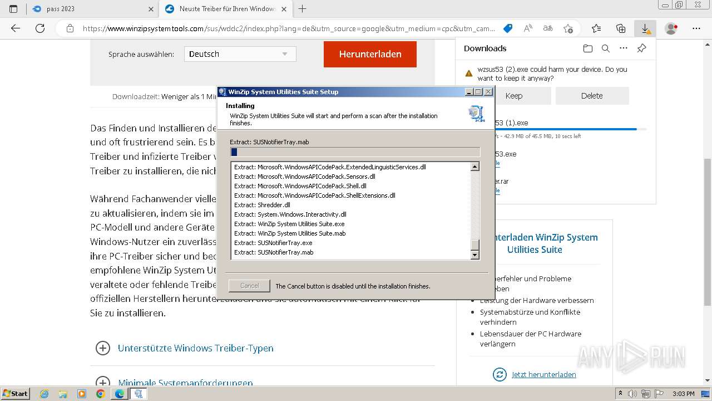
Task: Open File Explorer from the taskbar
Action: [63, 394]
